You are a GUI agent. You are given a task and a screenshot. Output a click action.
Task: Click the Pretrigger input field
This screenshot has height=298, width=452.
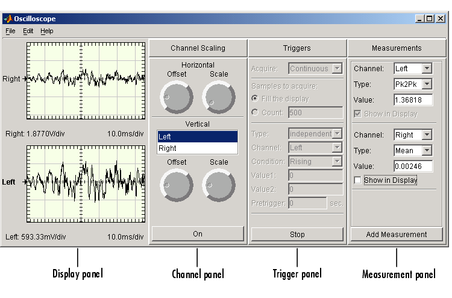click(x=308, y=203)
